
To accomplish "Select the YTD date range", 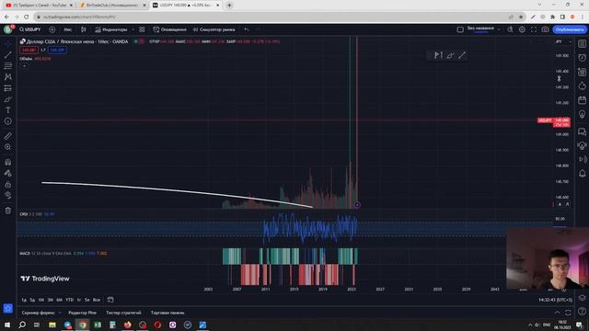I will pos(70,300).
